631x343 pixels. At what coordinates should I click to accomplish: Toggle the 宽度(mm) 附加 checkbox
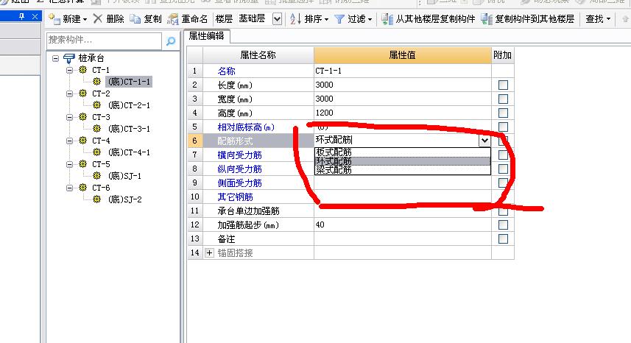coord(503,99)
